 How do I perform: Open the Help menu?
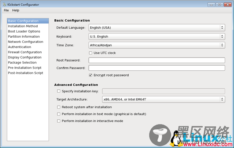tap(16, 10)
